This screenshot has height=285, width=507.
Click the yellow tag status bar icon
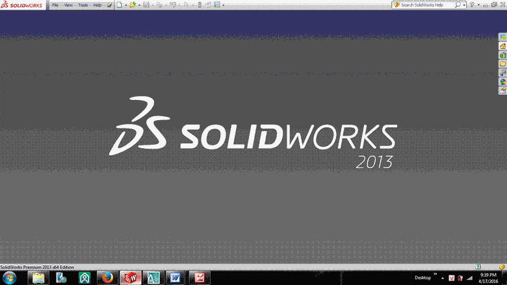[502, 267]
